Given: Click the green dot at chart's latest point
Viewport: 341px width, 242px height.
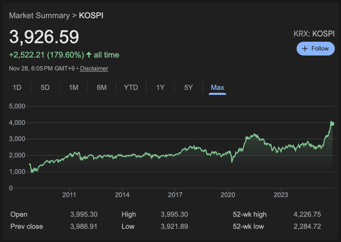Looking at the screenshot, I should (x=332, y=123).
